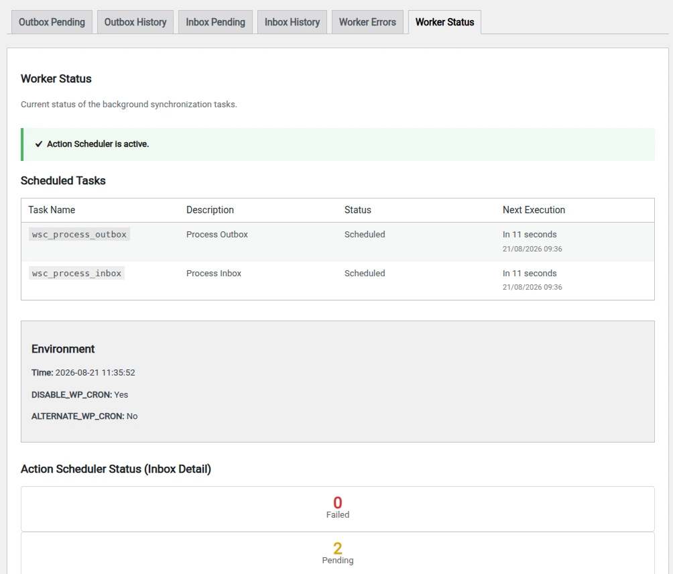Click the Next Execution column header
Screen dimensions: 673x574
[x=534, y=210]
